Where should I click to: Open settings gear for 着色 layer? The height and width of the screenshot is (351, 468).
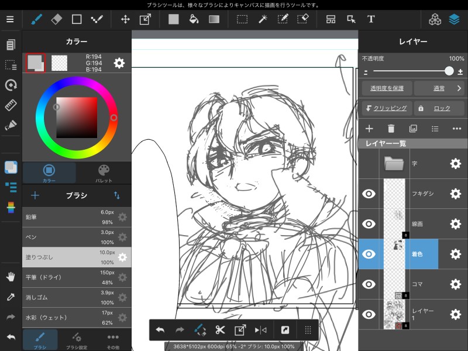(456, 254)
